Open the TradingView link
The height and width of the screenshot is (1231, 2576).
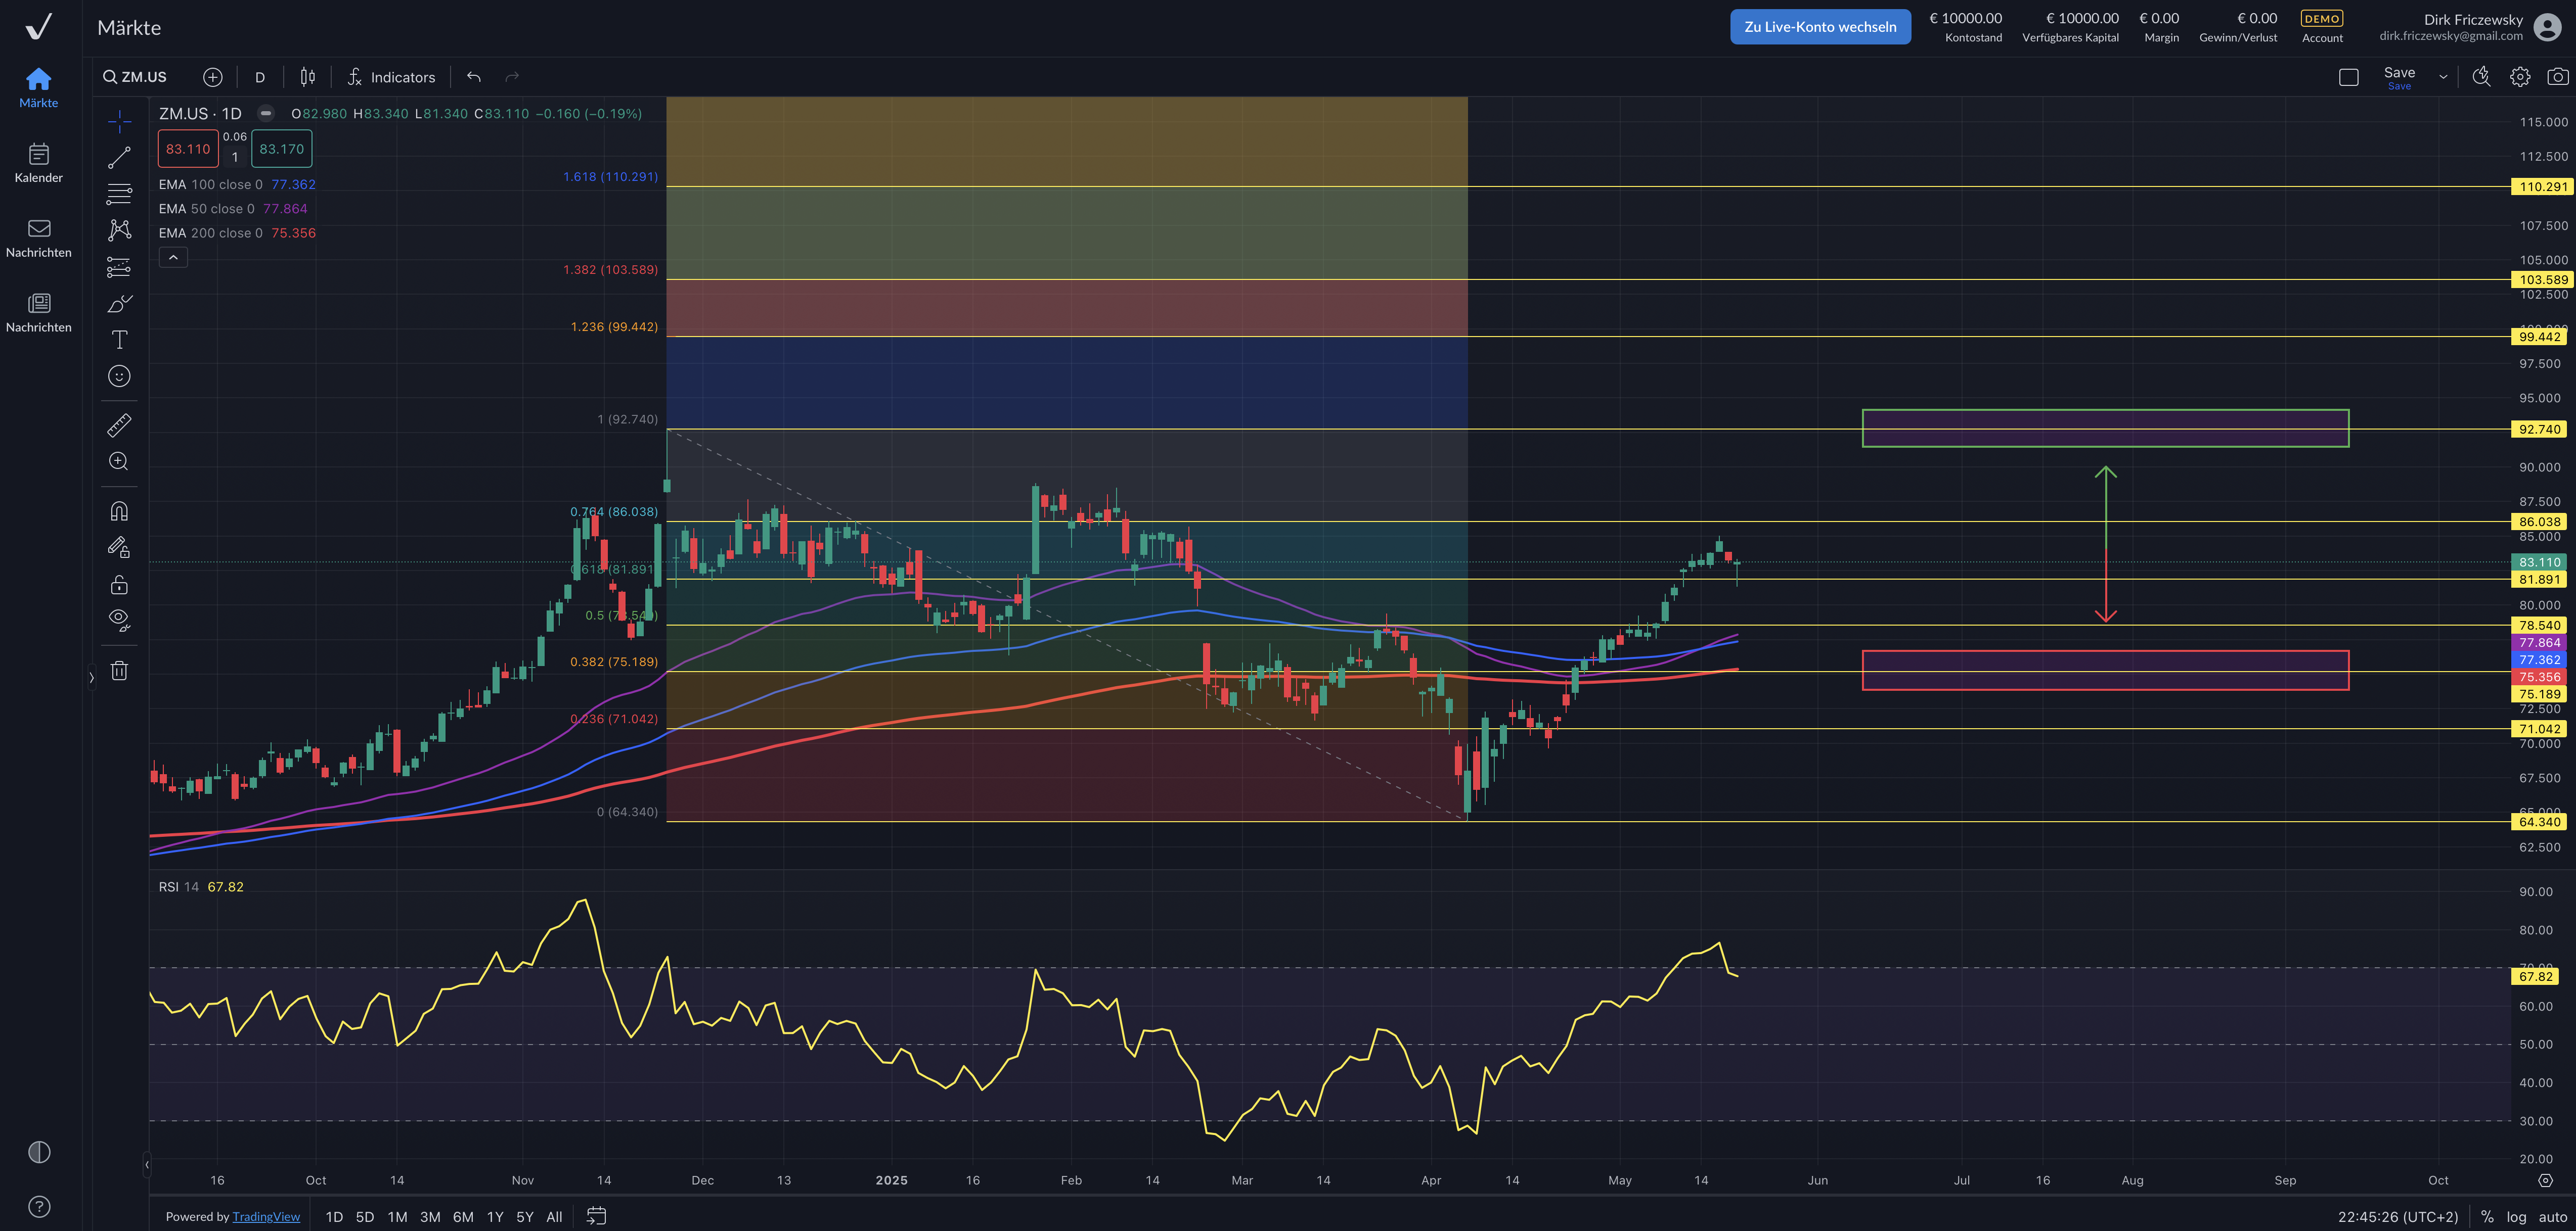point(266,1216)
